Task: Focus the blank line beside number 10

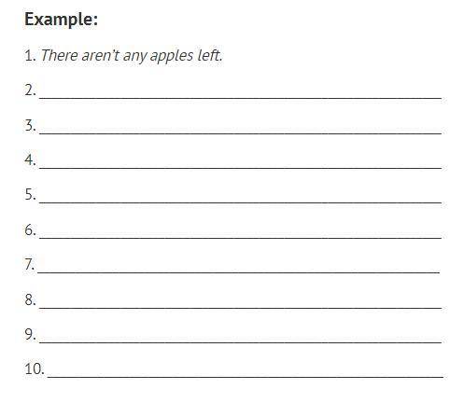Action: [246, 377]
